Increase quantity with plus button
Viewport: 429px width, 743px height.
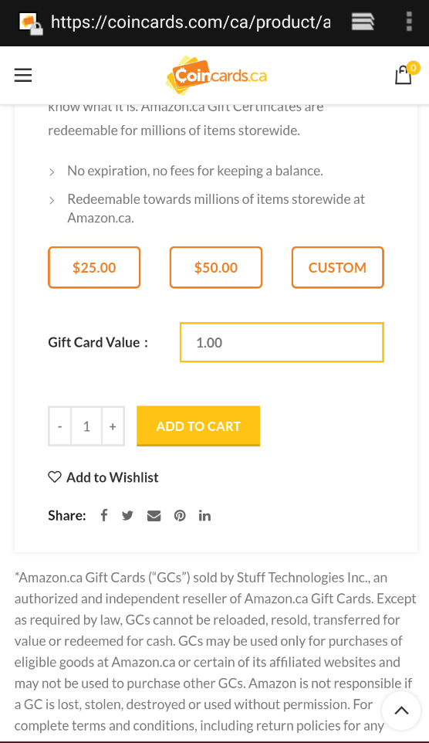click(113, 426)
